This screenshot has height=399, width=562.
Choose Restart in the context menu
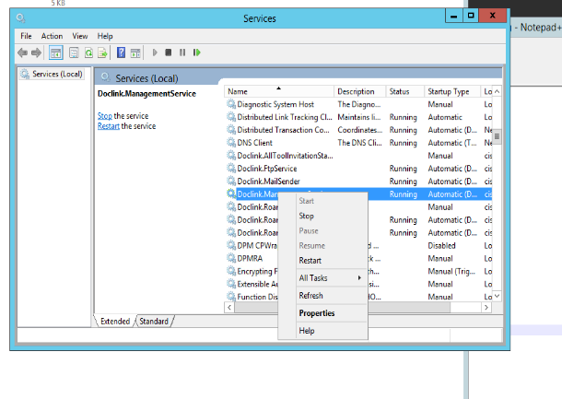click(x=310, y=260)
